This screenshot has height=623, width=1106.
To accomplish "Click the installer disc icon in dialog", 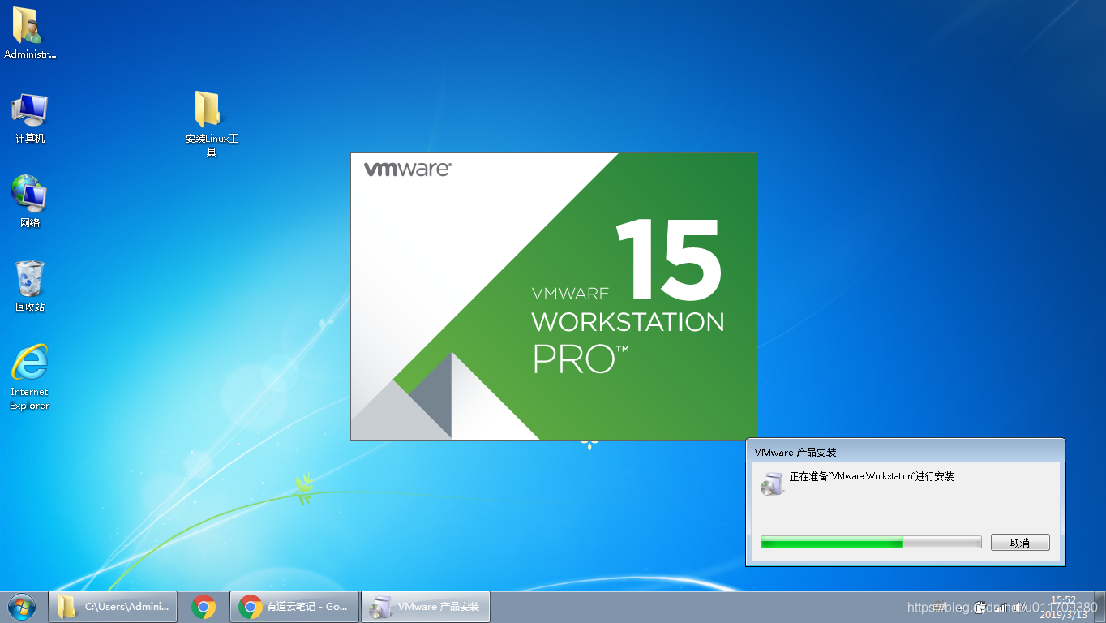I will (772, 483).
